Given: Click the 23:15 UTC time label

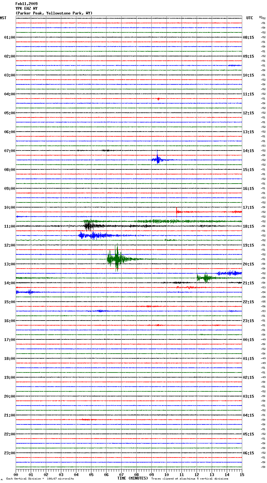Looking at the screenshot, I should tap(248, 321).
